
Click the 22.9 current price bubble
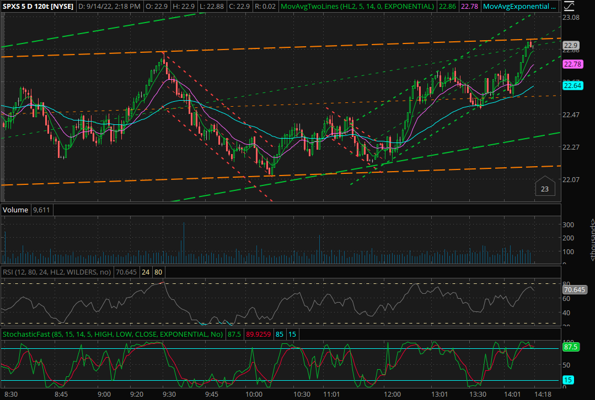click(571, 46)
